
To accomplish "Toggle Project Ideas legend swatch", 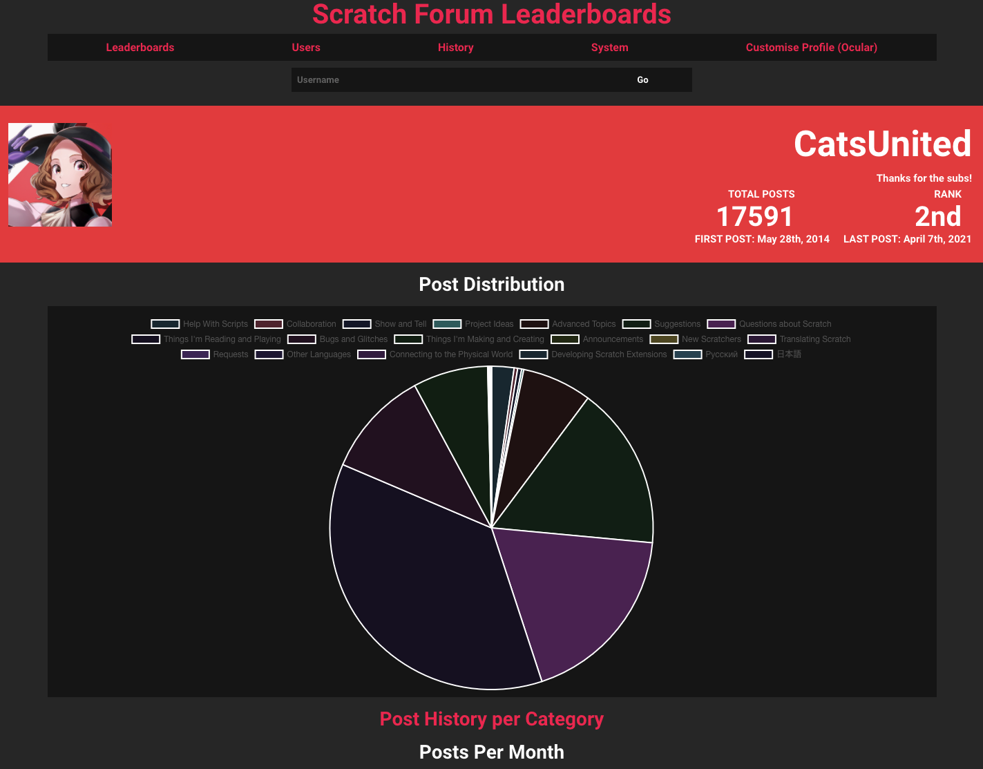I will 447,324.
